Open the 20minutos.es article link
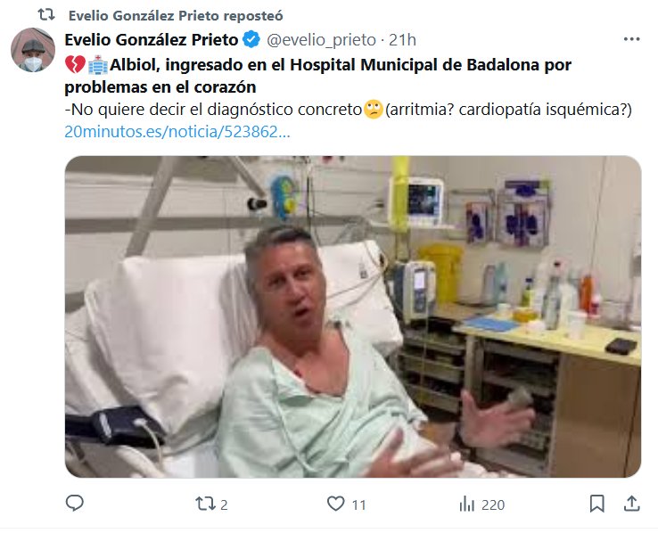This screenshot has height=533, width=658. click(x=177, y=132)
